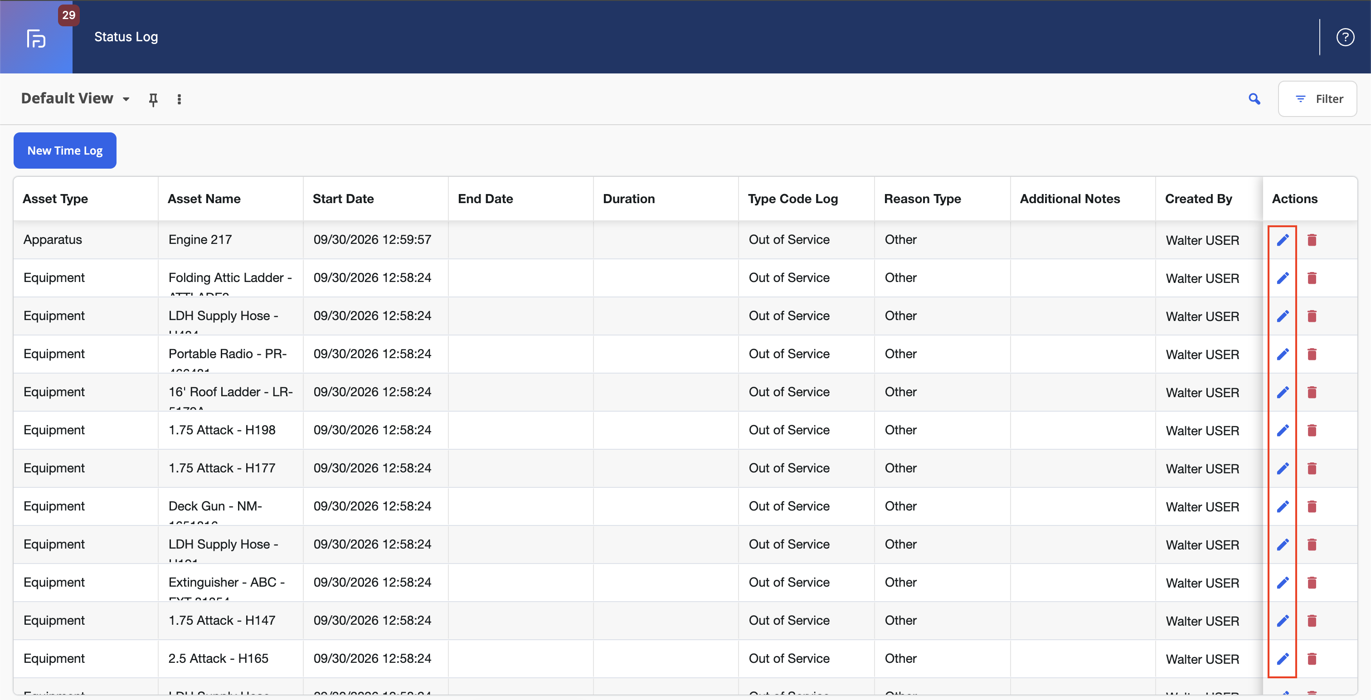Delete the 1.75 Attack - H147 entry
Viewport: 1371px width, 700px height.
tap(1312, 621)
